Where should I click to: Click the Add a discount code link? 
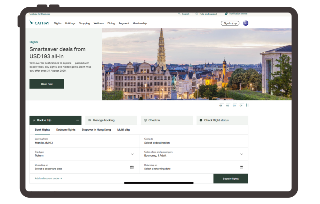[48, 178]
